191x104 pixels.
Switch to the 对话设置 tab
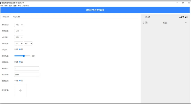click(17, 17)
